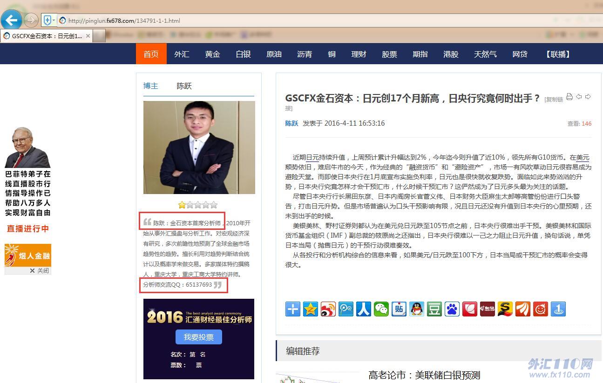
Task: Open the 沥青 navigation item
Action: click(x=305, y=54)
